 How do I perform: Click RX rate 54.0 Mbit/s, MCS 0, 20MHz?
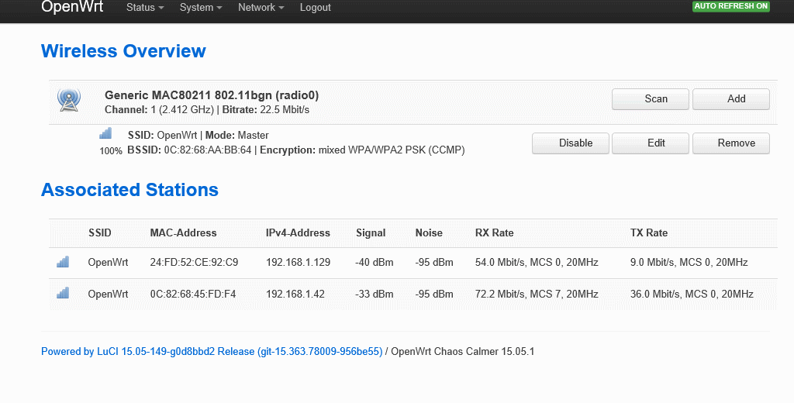point(537,262)
